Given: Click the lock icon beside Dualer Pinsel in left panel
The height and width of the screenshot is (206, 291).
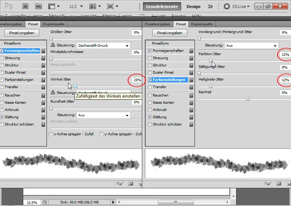Looking at the screenshot, I should tap(43, 73).
